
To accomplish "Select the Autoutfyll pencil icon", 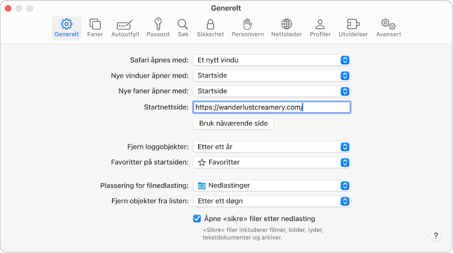I will (x=125, y=24).
